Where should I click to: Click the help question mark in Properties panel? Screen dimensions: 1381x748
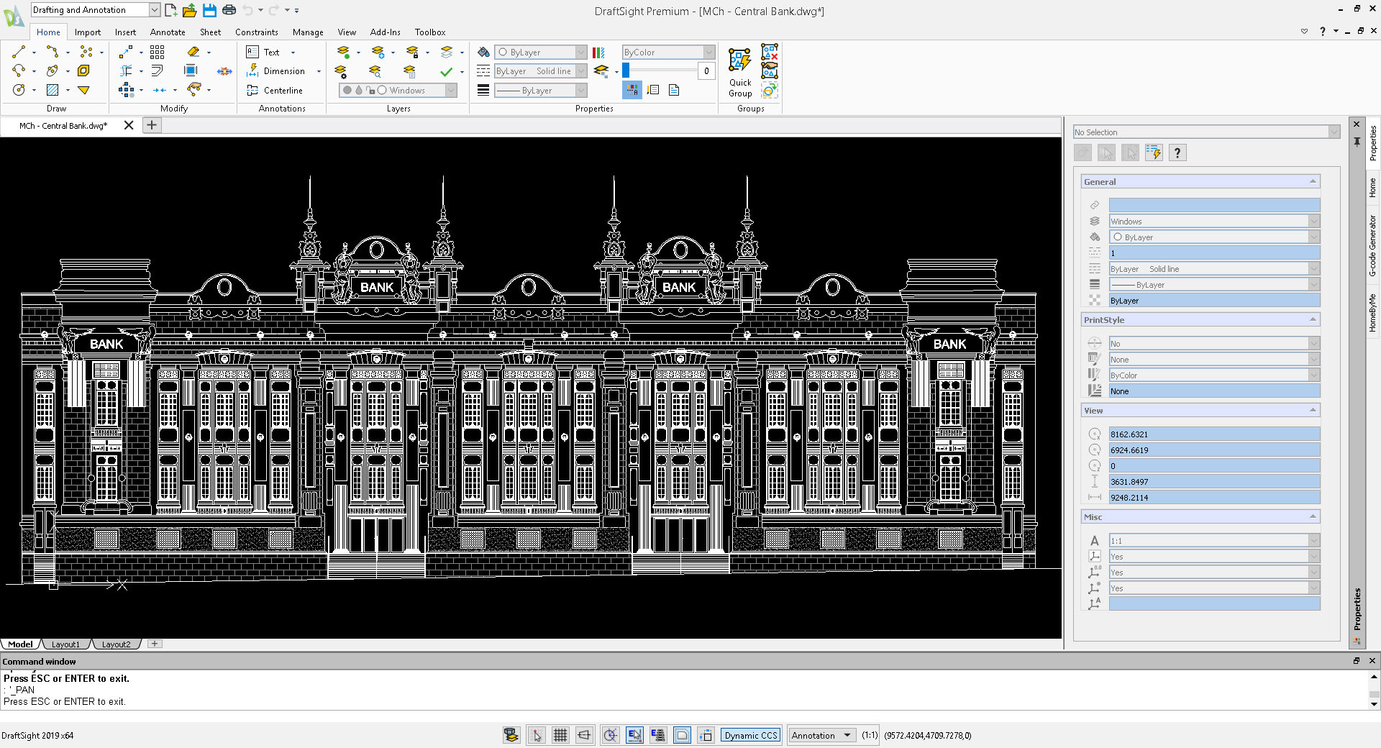click(1177, 152)
